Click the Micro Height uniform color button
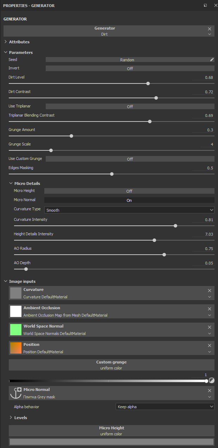Screen dimensions: 218x448 [x=111, y=431]
